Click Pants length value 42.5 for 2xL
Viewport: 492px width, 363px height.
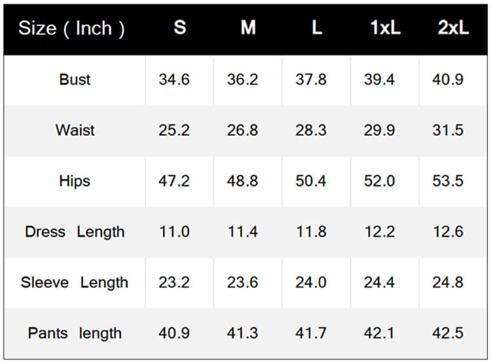tap(448, 334)
